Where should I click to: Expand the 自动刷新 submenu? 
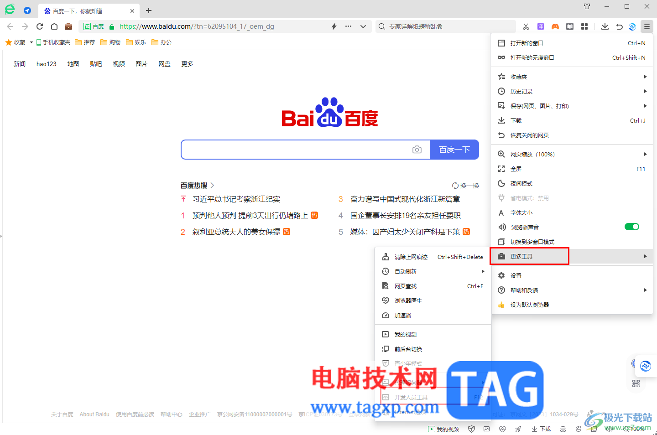pos(433,271)
